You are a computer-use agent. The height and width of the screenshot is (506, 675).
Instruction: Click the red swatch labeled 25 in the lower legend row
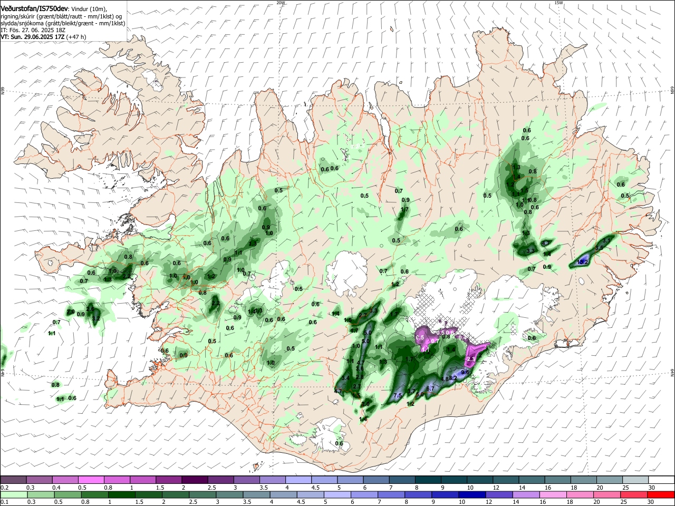coord(634,494)
